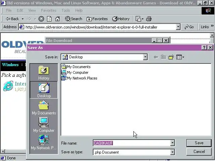Open the File menu
This screenshot has width=215, height=161.
[x=9, y=10]
